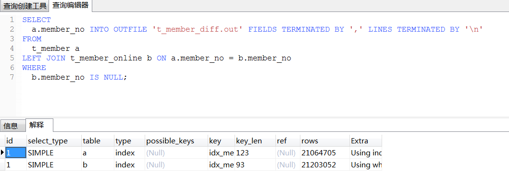Image resolution: width=509 pixels, height=176 pixels.
Task: Select the cell containing 21064705
Action: click(x=324, y=153)
